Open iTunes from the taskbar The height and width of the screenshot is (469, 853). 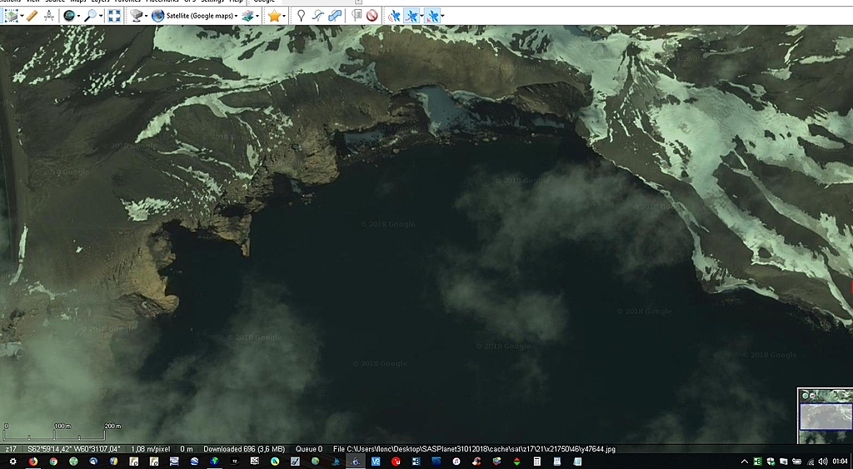pyautogui.click(x=456, y=462)
